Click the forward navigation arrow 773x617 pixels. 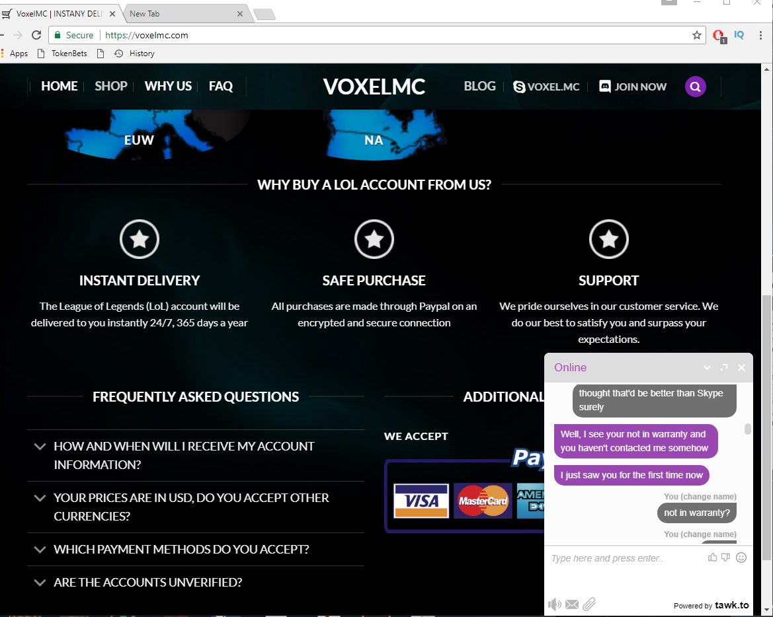[18, 35]
